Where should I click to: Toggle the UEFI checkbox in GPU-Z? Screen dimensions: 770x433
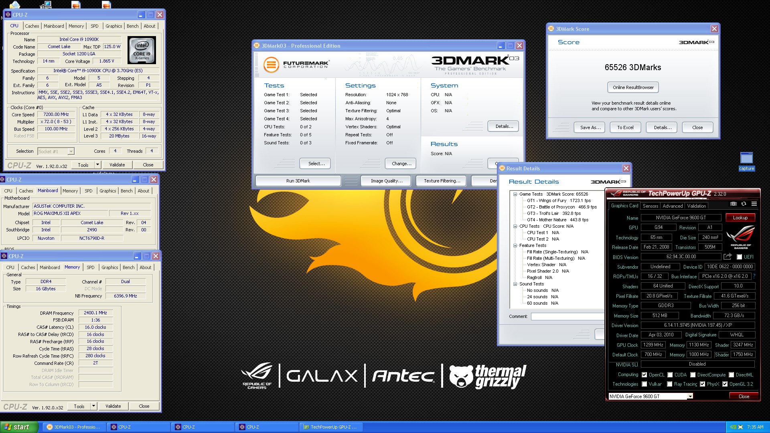739,257
